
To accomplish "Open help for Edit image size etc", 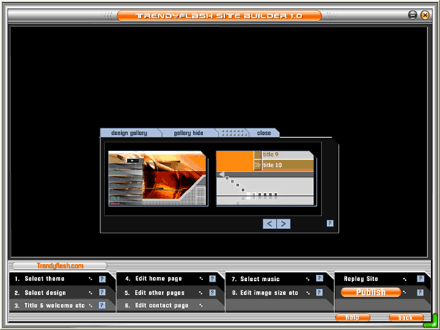I will click(x=319, y=293).
